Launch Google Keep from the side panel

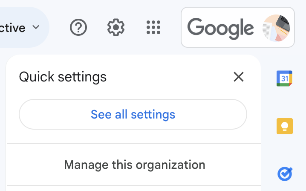[285, 126]
